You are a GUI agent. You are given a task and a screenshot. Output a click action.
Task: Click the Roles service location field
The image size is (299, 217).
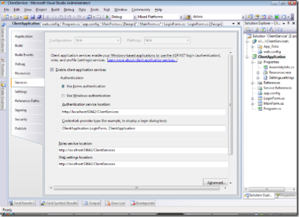click(143, 150)
